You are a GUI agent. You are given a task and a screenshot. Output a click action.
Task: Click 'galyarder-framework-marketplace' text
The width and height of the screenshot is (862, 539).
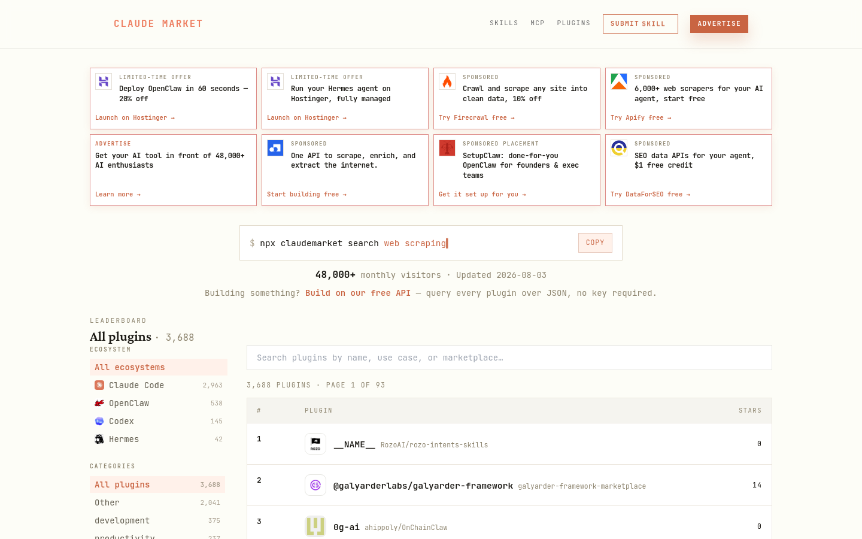point(582,486)
